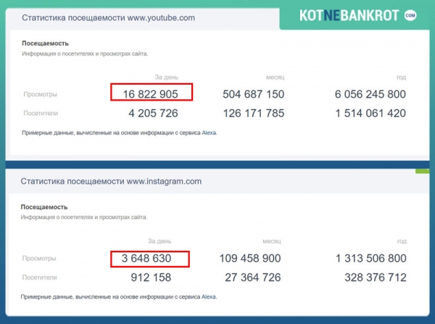Select YouTube daily views 16 822 905
The image size is (435, 324).
(x=152, y=94)
